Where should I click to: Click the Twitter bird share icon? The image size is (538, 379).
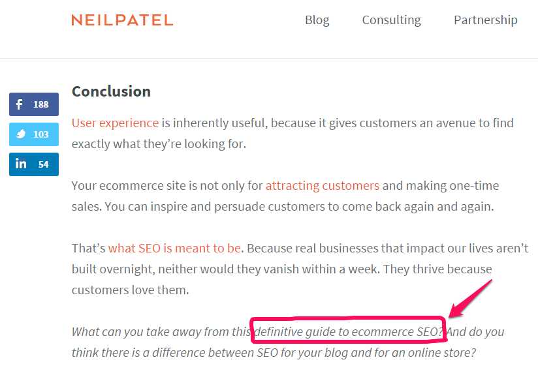point(21,134)
